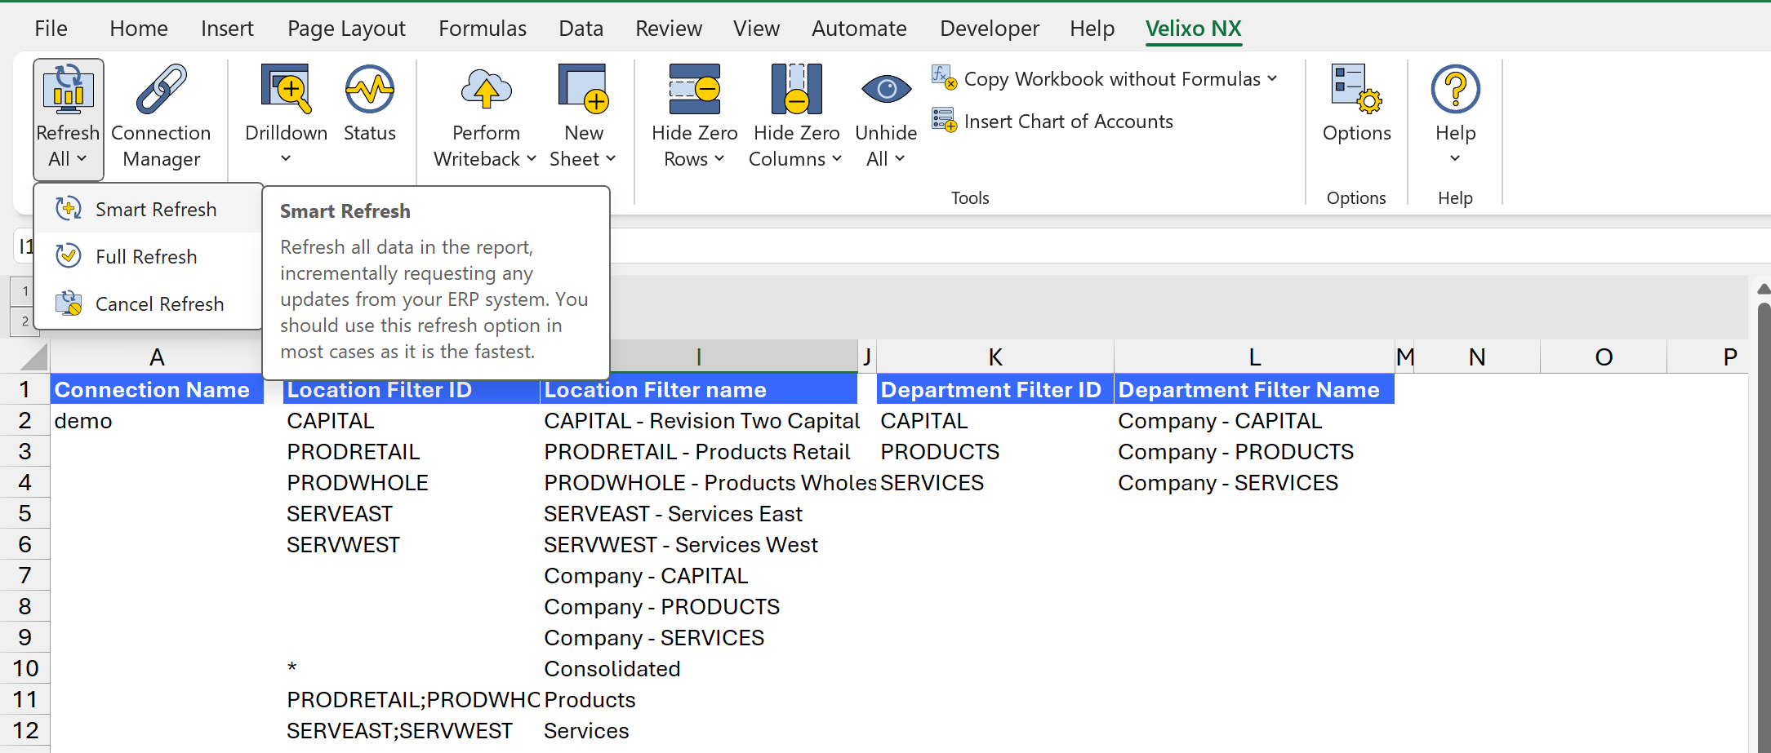Click Hide Zero Rows icon
This screenshot has width=1771, height=753.
(694, 89)
